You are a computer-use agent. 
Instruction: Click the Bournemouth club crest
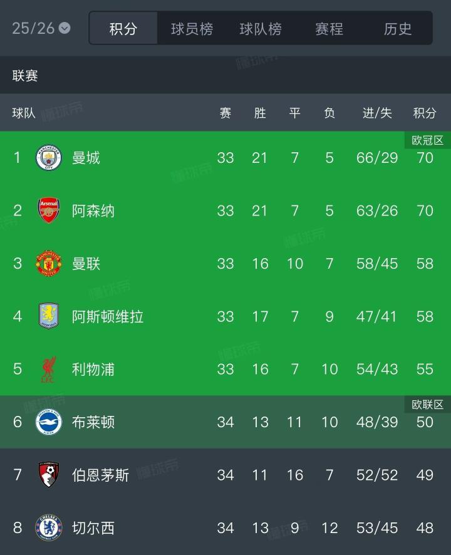point(48,475)
